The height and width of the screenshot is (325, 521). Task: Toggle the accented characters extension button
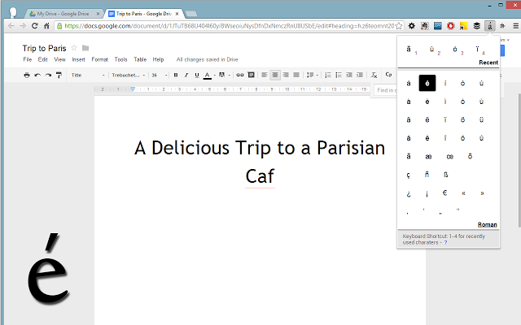coord(490,26)
